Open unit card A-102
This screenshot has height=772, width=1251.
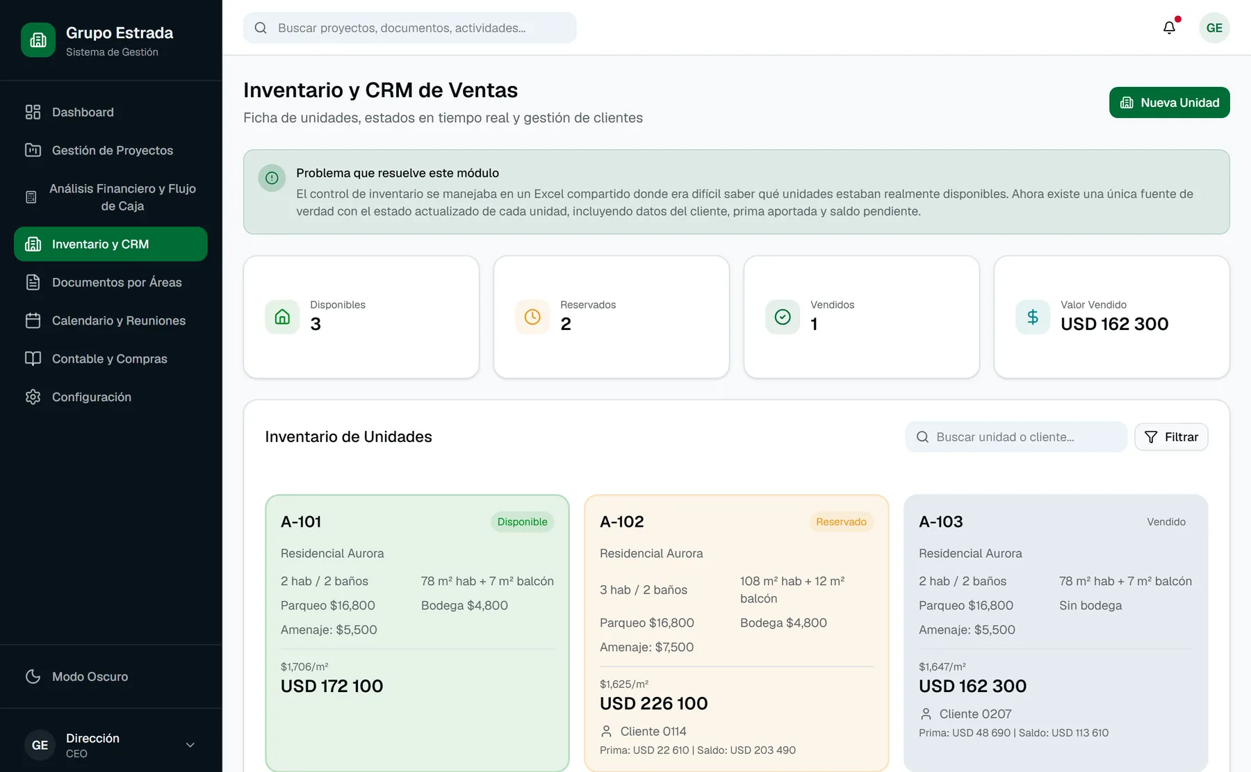click(x=737, y=633)
